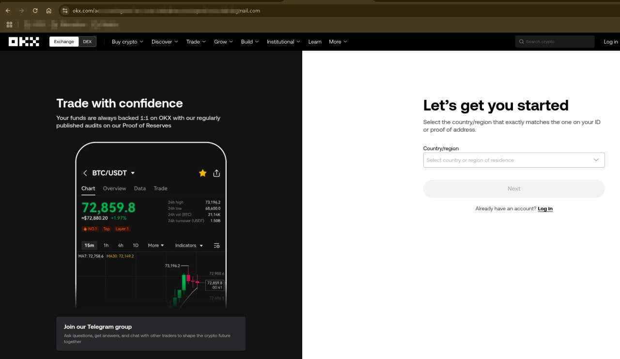Open BTC/USDT pair selector
The image size is (620, 359).
(113, 173)
